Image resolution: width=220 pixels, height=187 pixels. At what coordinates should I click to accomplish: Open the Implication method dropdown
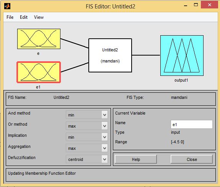click(x=87, y=137)
